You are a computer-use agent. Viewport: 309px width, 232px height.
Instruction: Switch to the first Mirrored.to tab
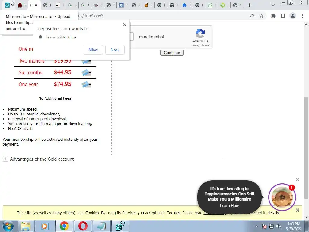pos(7,5)
